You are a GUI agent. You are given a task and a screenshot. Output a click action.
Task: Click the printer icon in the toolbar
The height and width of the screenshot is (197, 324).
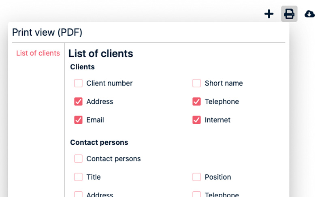[x=289, y=14]
